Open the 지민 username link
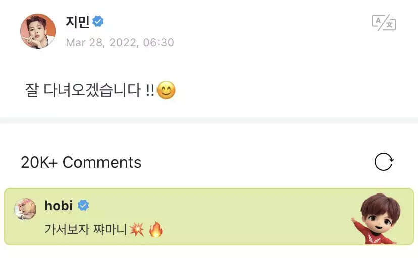The width and height of the screenshot is (418, 258). coord(77,22)
